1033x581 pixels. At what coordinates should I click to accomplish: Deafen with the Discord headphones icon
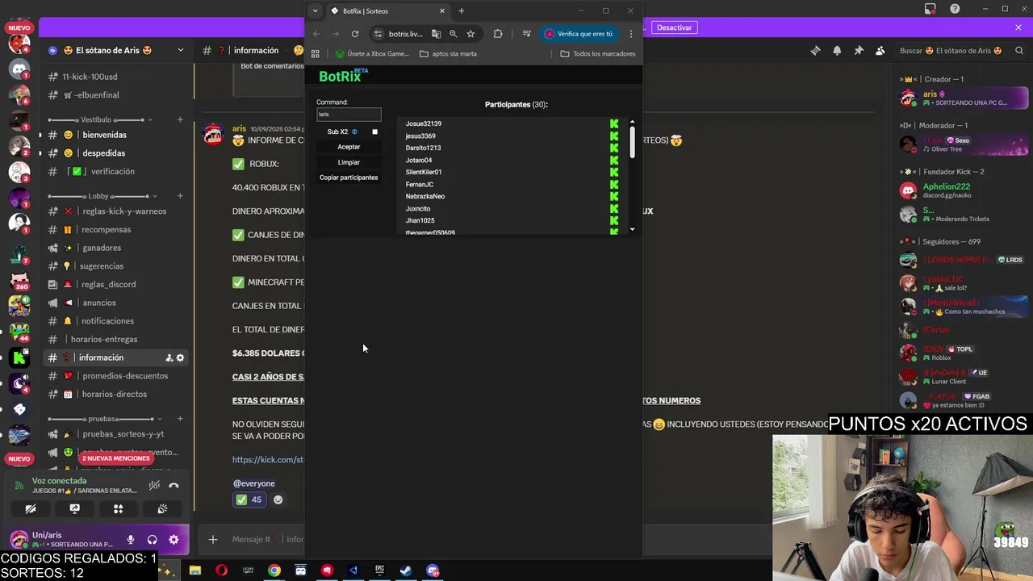(x=152, y=540)
